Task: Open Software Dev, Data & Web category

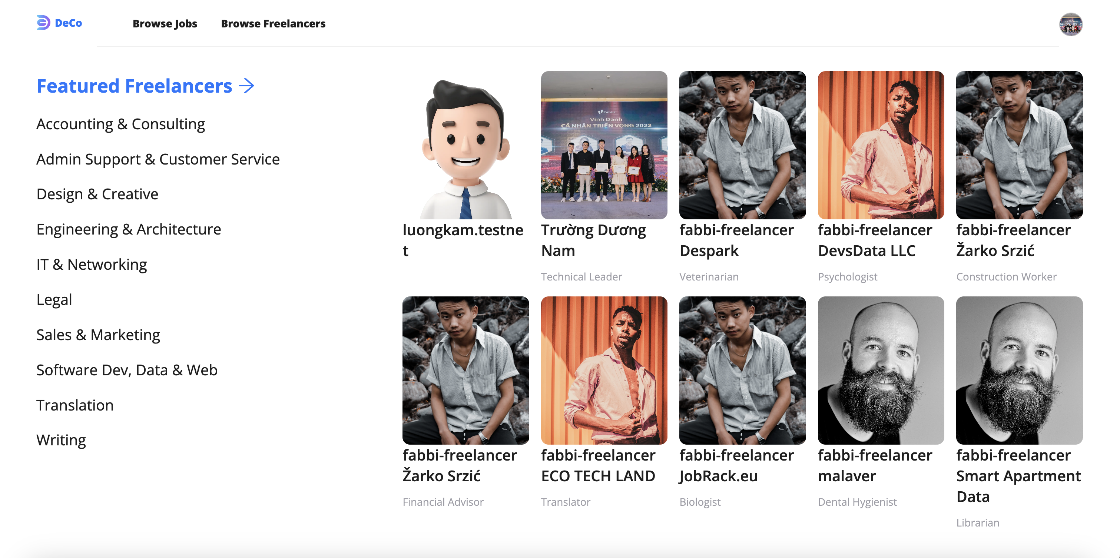Action: (126, 370)
